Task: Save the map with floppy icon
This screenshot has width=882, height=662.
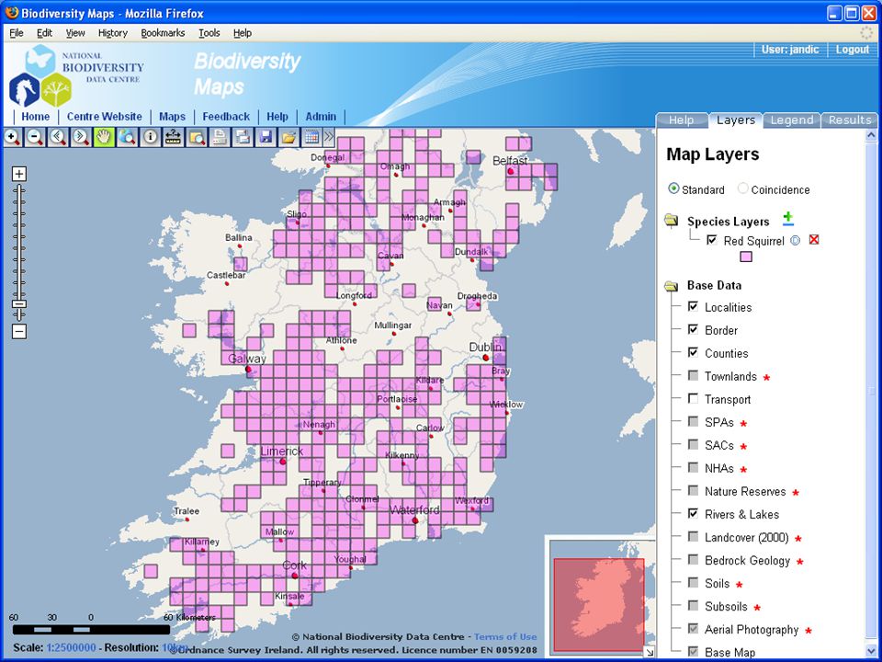Action: pos(266,137)
